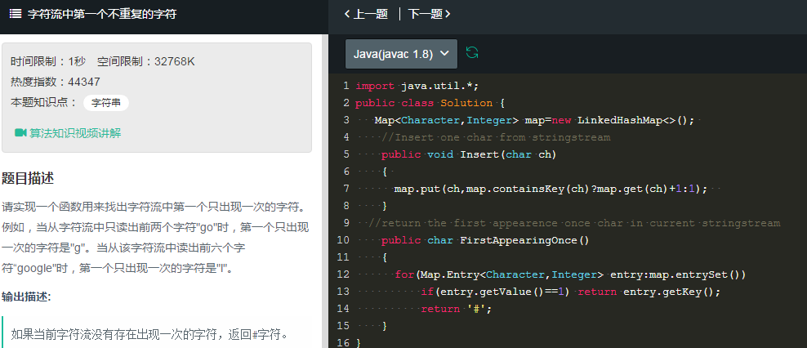
Task: Click the for(Map.Entry loop line
Action: coord(570,274)
